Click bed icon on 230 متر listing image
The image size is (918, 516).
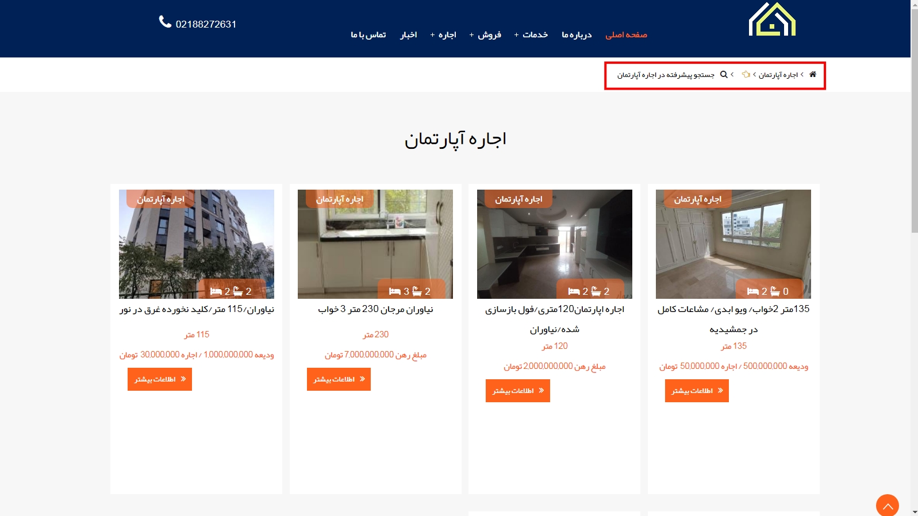pos(395,291)
